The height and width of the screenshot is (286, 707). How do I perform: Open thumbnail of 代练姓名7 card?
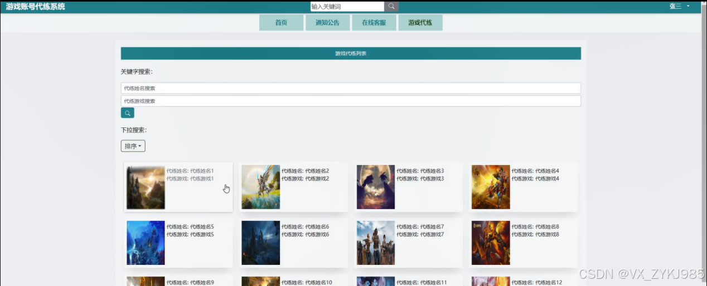click(x=376, y=243)
